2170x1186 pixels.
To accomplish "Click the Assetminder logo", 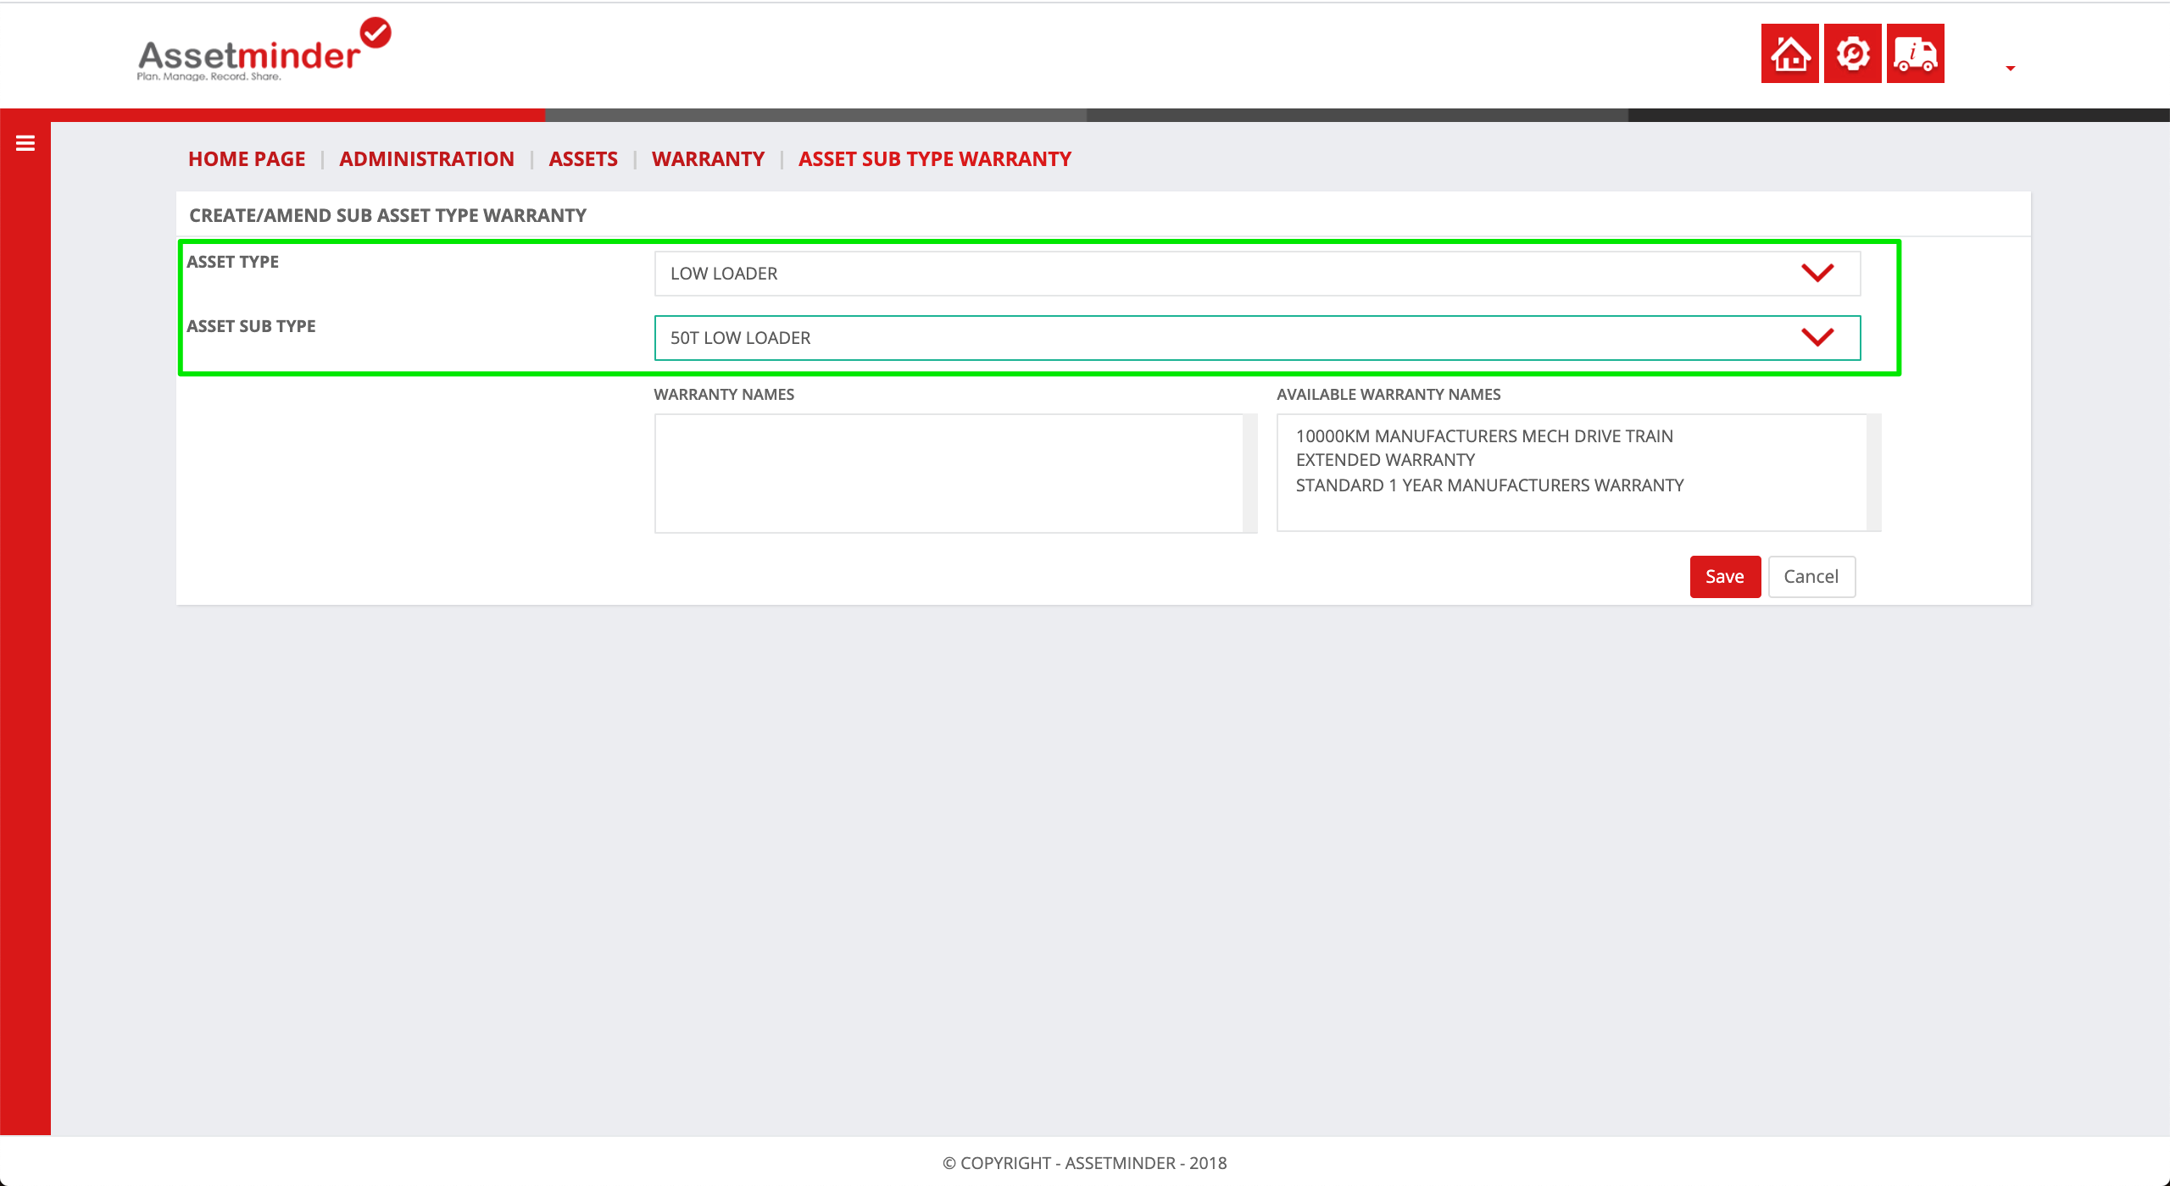I will pyautogui.click(x=263, y=51).
